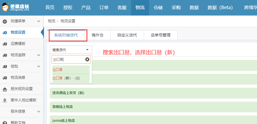Click the 报关规则设置 bank icon
The height and width of the screenshot is (124, 257).
5,89
